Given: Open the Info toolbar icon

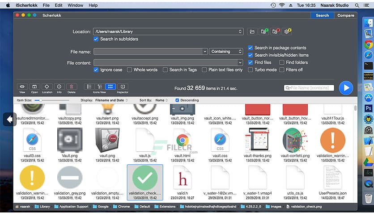Looking at the screenshot, I should click(x=59, y=87).
